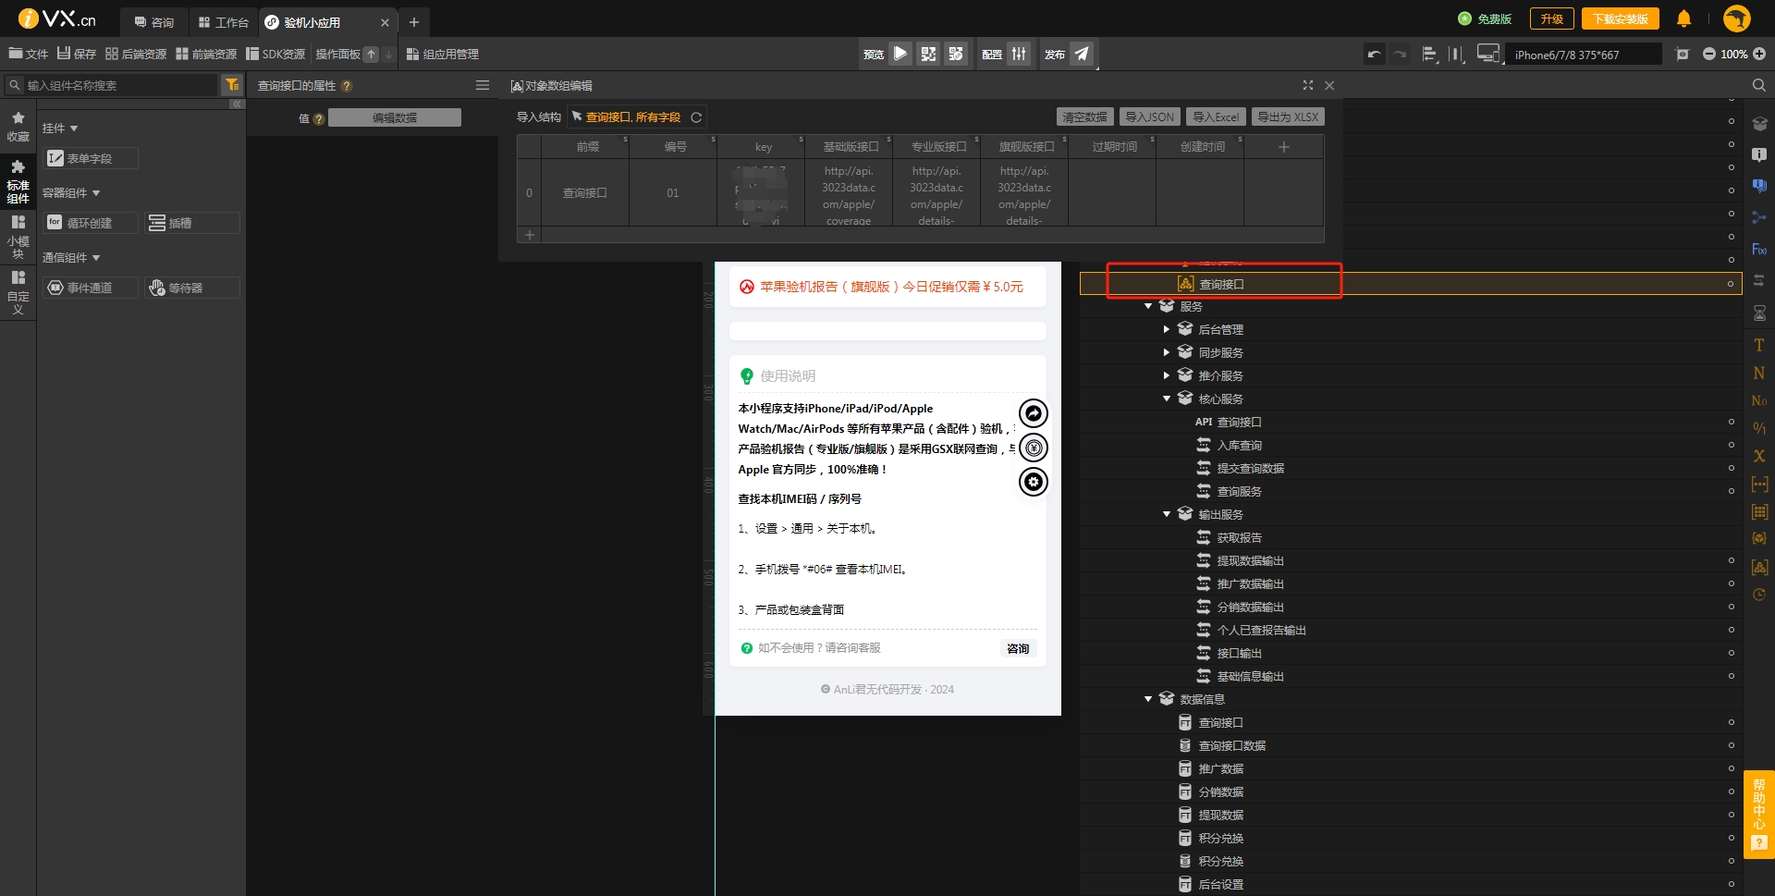
Task: Click the zoom-out minus icon
Action: (x=1708, y=55)
